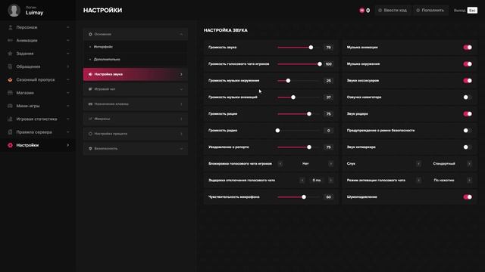Screen dimensions: 485x272
Task: Enable Предупреждение о ремне безопасности switch
Action: [468, 131]
